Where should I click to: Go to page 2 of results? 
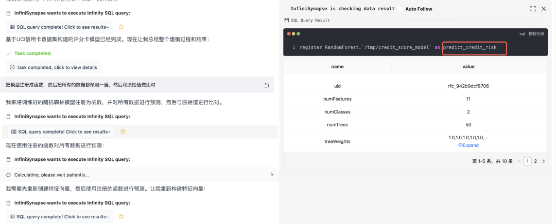tap(535, 161)
